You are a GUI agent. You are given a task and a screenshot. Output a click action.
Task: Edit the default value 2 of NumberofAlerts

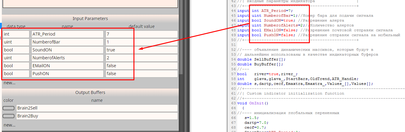pyautogui.click(x=141, y=58)
